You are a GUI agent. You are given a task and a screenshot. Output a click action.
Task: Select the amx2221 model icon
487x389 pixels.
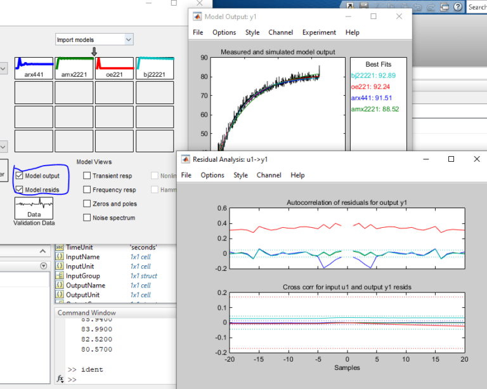(x=74, y=67)
